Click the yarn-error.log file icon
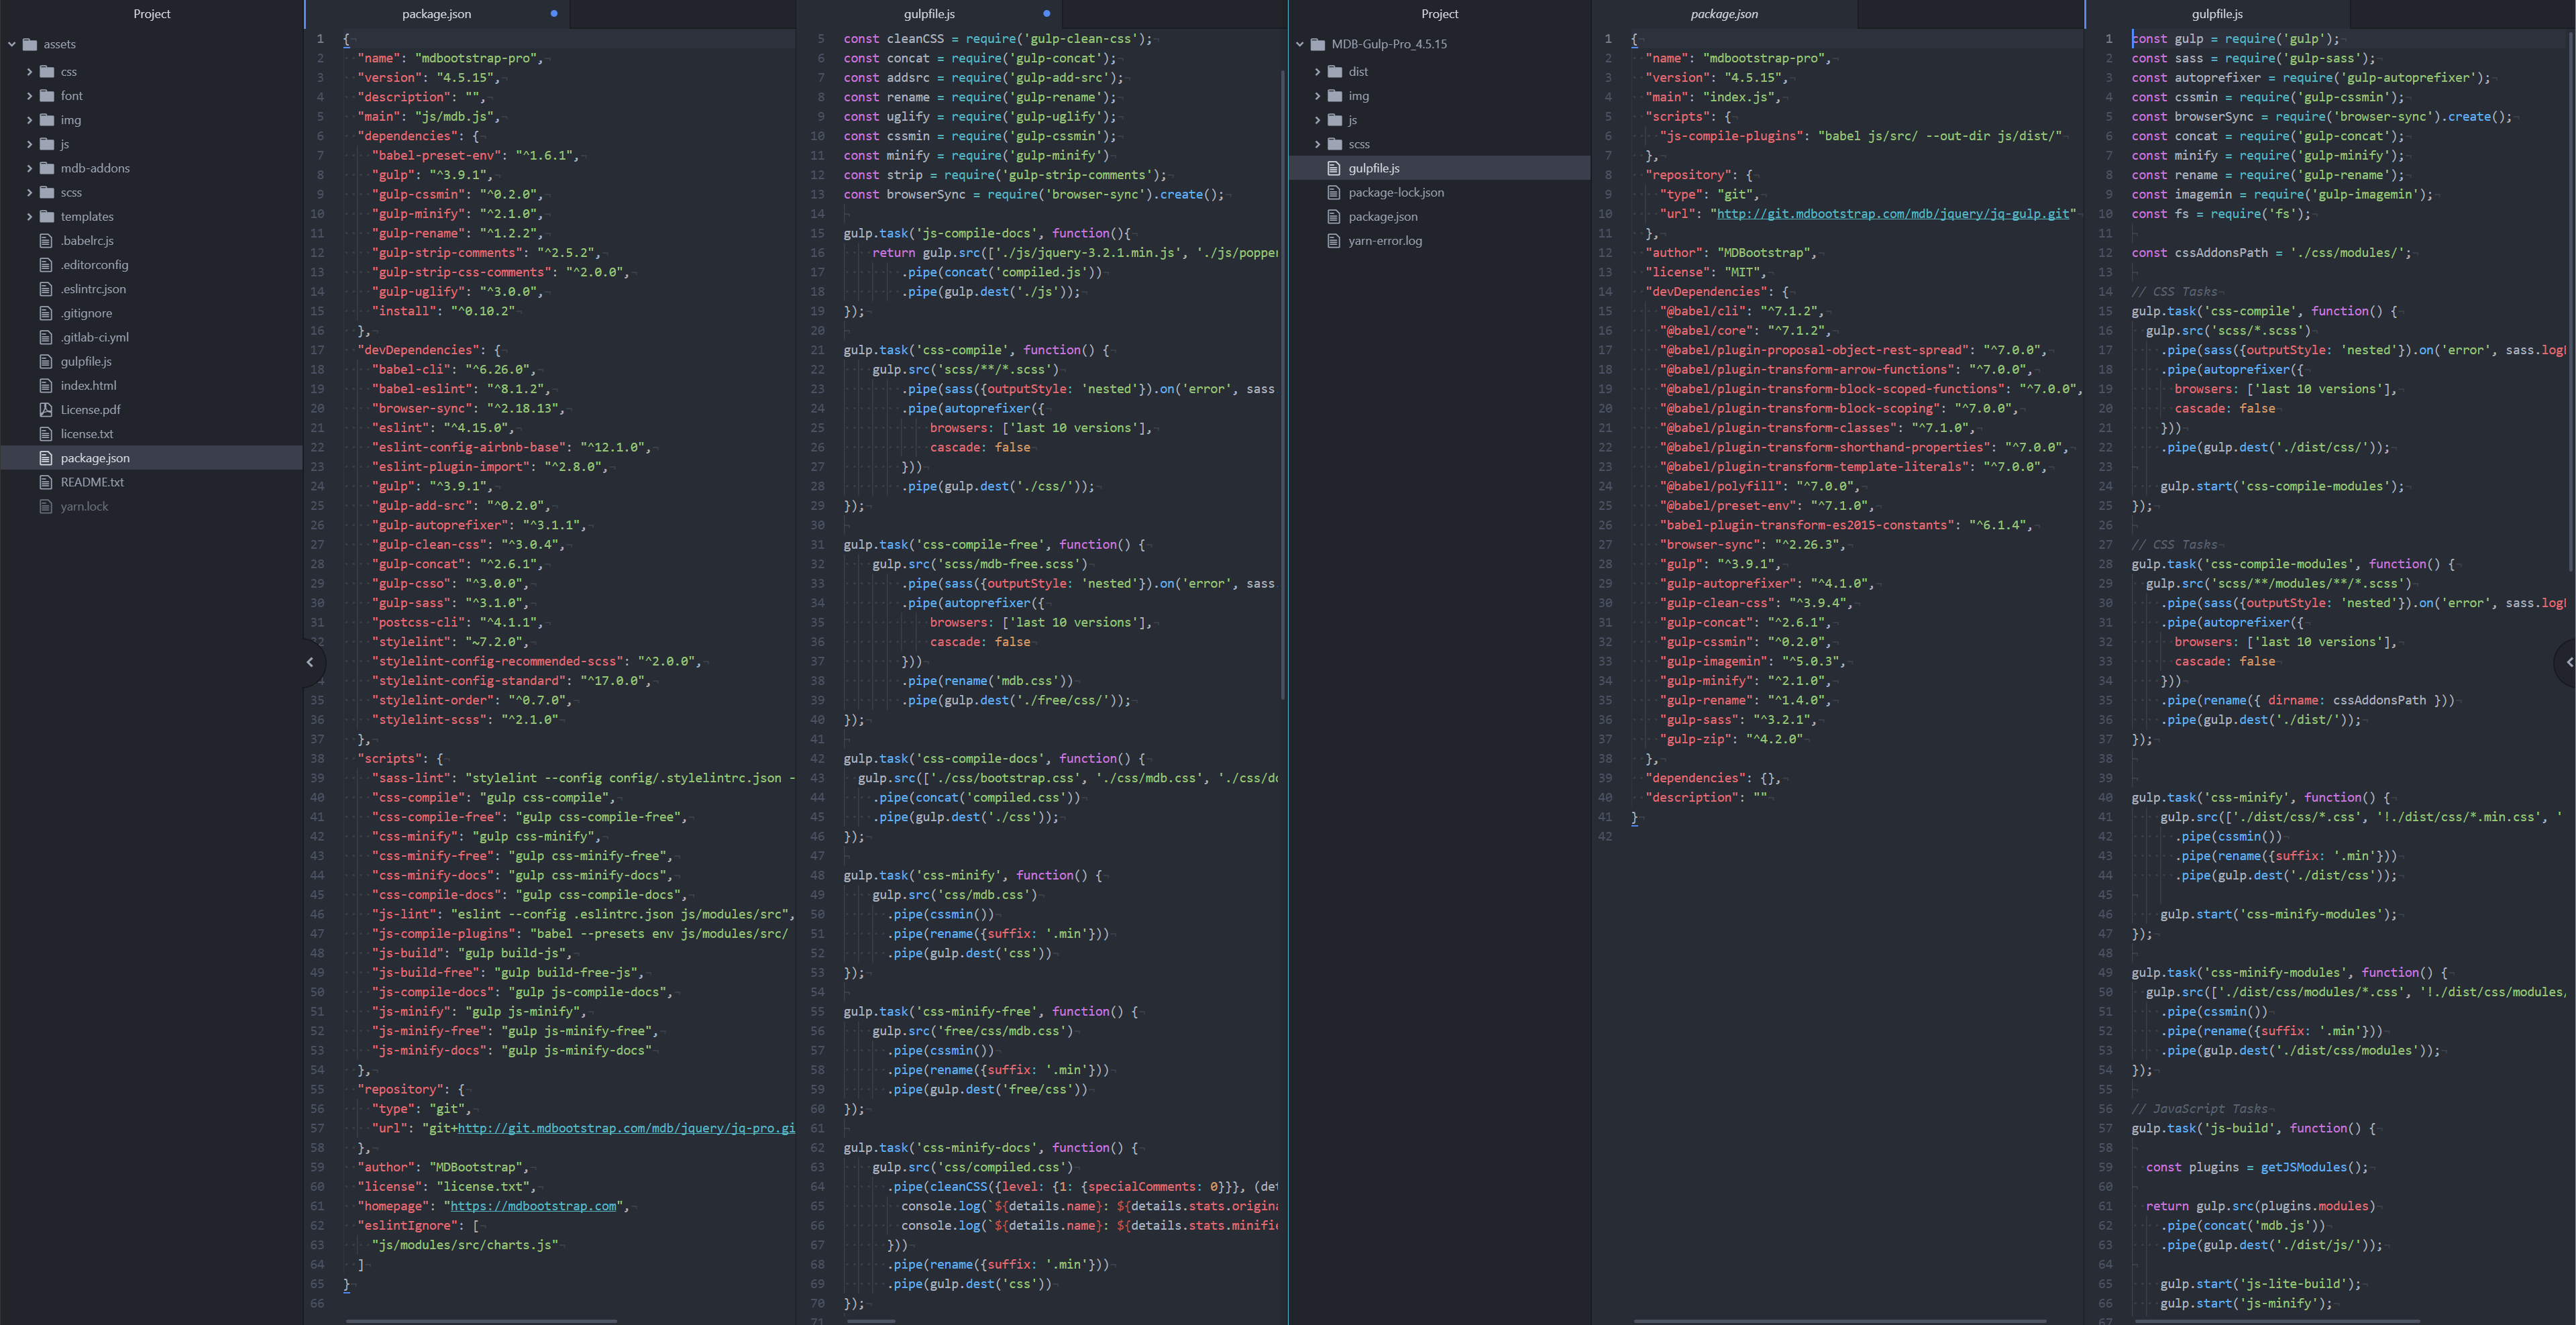This screenshot has height=1325, width=2576. [x=1334, y=240]
